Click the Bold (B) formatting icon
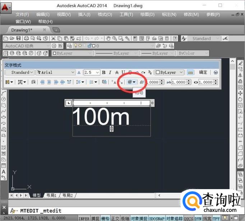This screenshot has height=221, width=245. tap(104, 72)
